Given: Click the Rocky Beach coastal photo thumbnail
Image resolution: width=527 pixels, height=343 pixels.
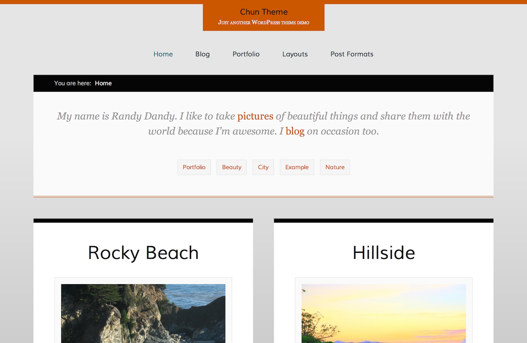Looking at the screenshot, I should tap(143, 313).
